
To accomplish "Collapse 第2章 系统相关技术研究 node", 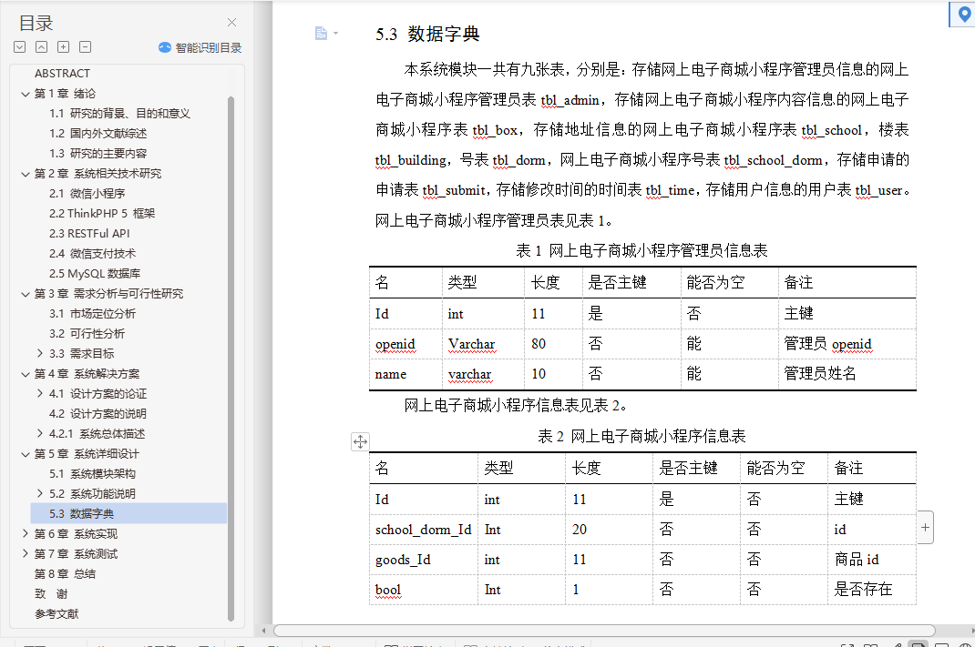I will click(x=26, y=174).
